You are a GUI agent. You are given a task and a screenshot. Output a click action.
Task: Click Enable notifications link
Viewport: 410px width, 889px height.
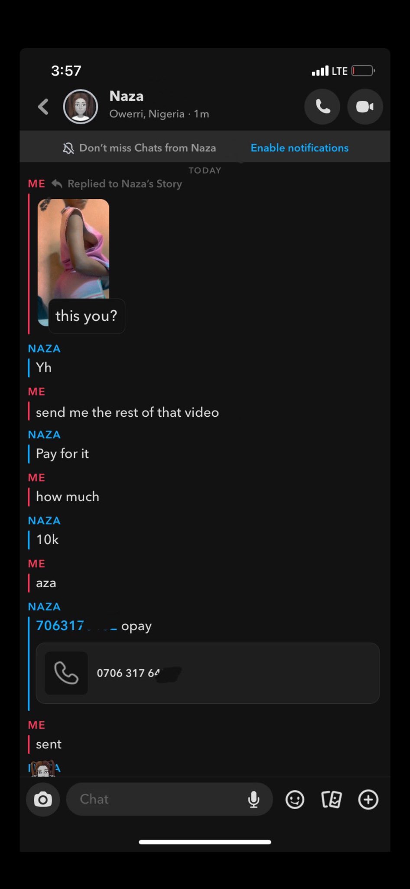(299, 148)
